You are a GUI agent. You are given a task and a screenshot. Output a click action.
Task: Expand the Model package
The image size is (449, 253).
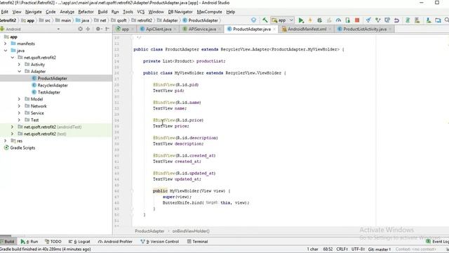[19, 99]
